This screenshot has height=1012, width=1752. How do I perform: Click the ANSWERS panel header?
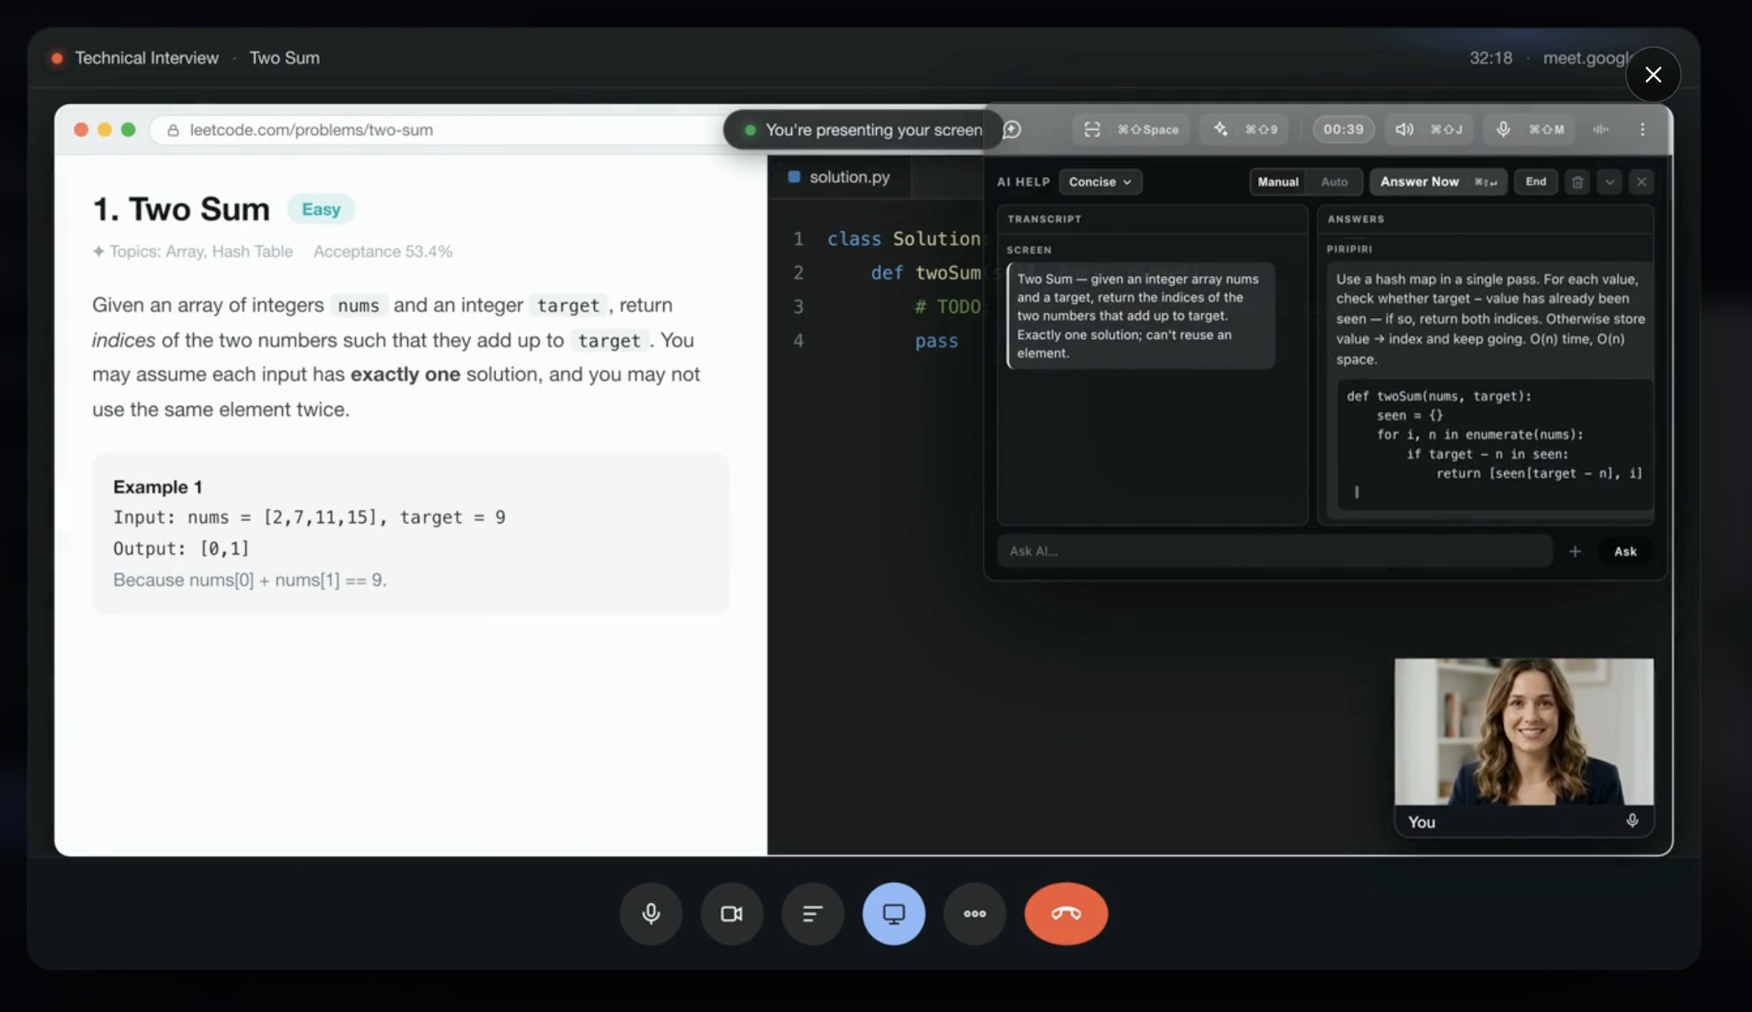click(1356, 219)
